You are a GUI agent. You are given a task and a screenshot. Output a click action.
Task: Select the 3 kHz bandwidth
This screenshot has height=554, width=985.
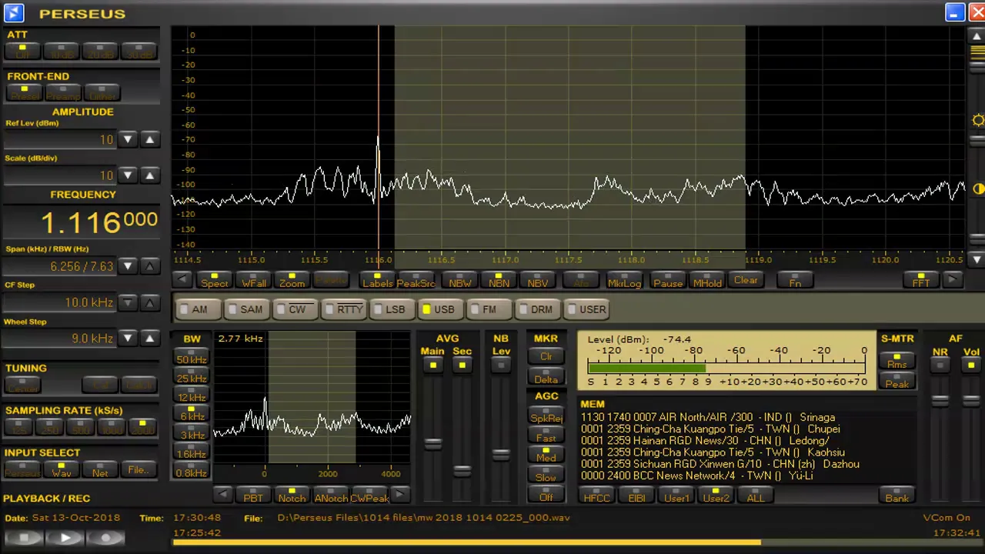[x=192, y=434]
